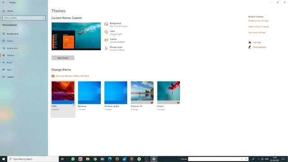
Task: Click the Type here to search box
Action: tap(33, 159)
